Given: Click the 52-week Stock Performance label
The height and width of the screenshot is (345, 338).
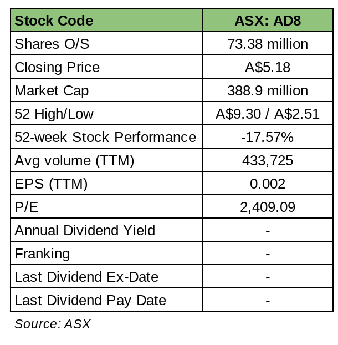Looking at the screenshot, I should [105, 138].
